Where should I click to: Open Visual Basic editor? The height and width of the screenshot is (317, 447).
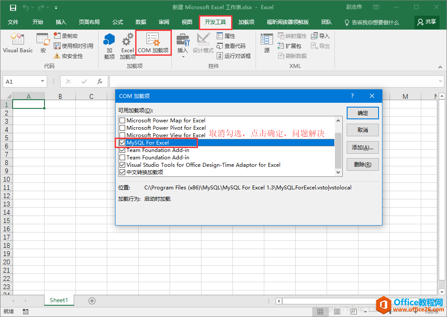tap(18, 43)
